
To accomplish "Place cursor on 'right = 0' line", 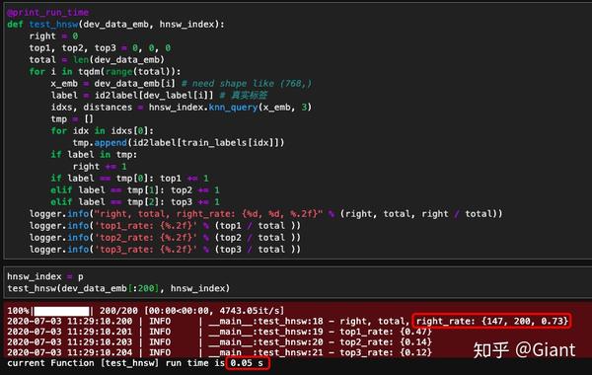I will tap(53, 37).
